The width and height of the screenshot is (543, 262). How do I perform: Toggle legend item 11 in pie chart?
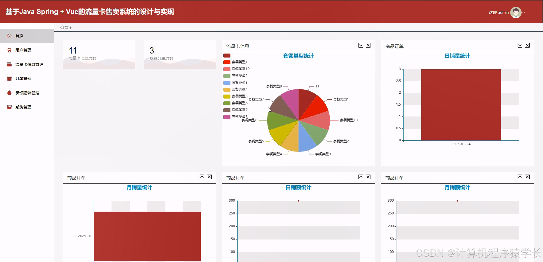click(230, 55)
